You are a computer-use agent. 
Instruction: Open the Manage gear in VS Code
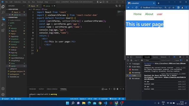pyautogui.click(x=3, y=95)
